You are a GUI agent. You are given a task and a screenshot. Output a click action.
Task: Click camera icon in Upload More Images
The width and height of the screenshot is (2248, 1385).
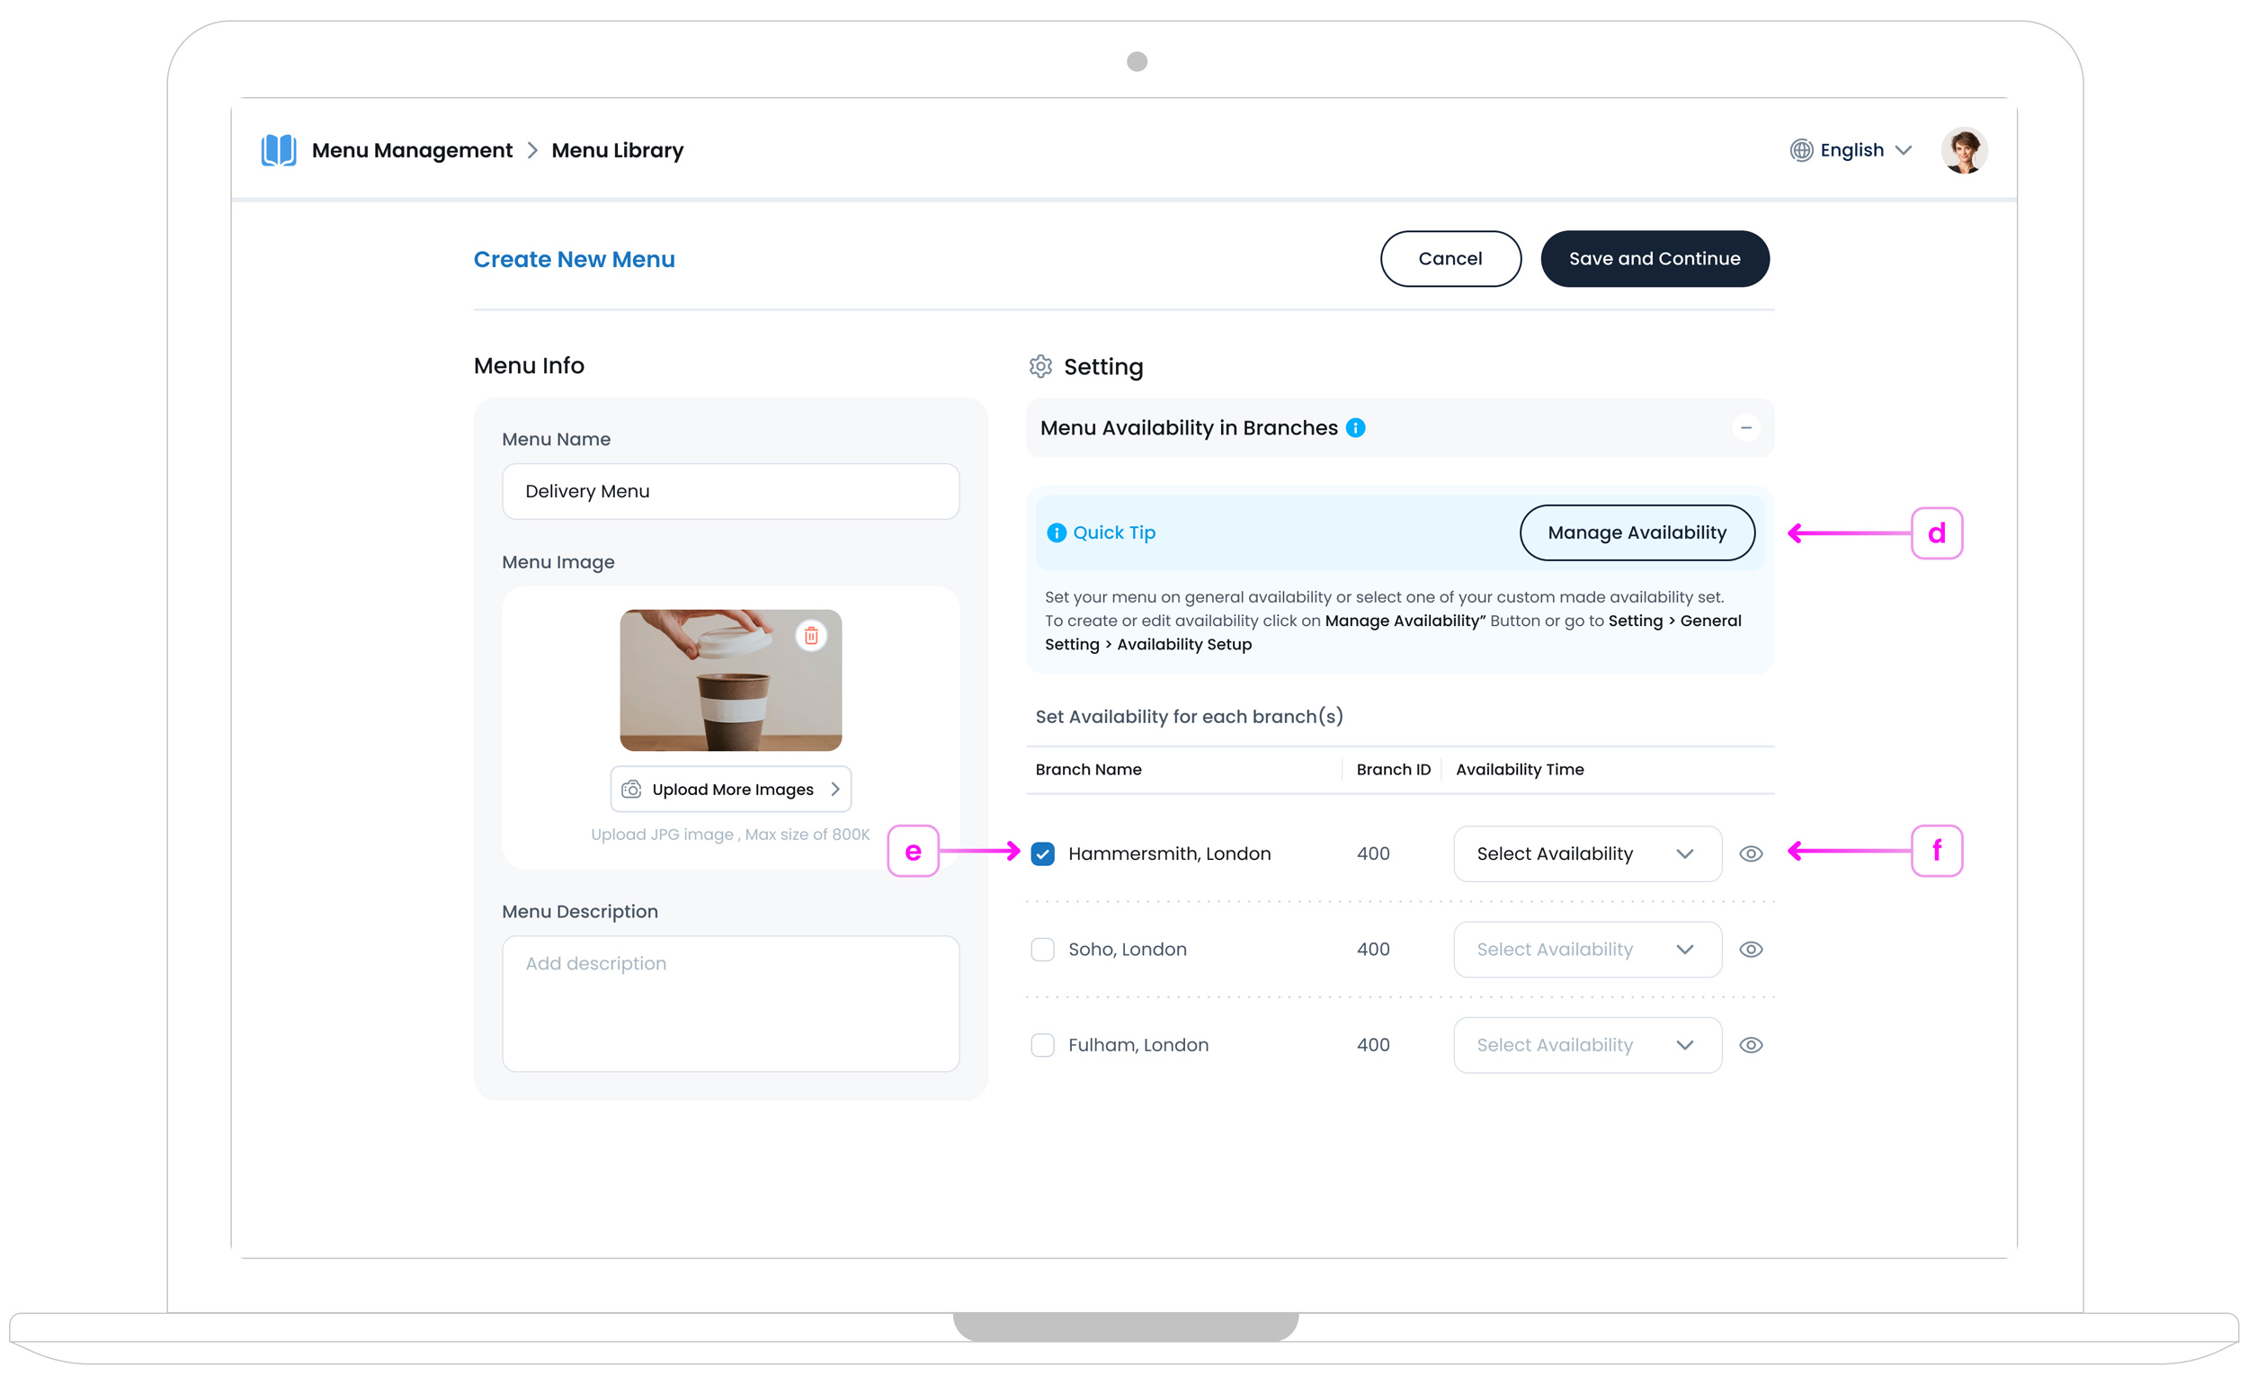pos(631,790)
